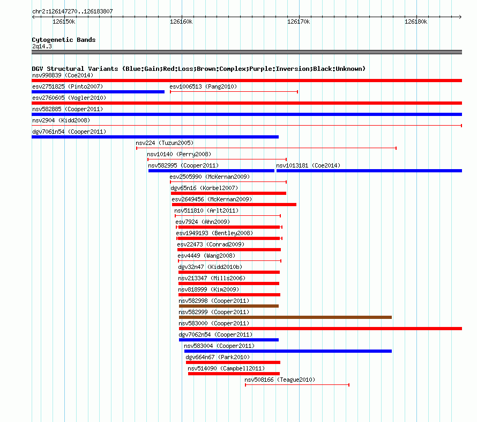Screen dimensions: 477x422
Task: Click the nsv582885 (Cooper2011) blue bar
Action: pos(247,114)
